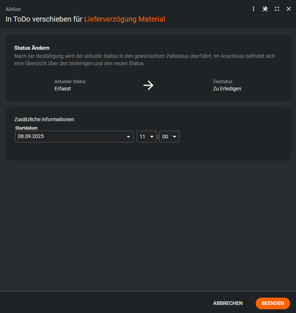Click into the Startdatum date field

[70, 137]
